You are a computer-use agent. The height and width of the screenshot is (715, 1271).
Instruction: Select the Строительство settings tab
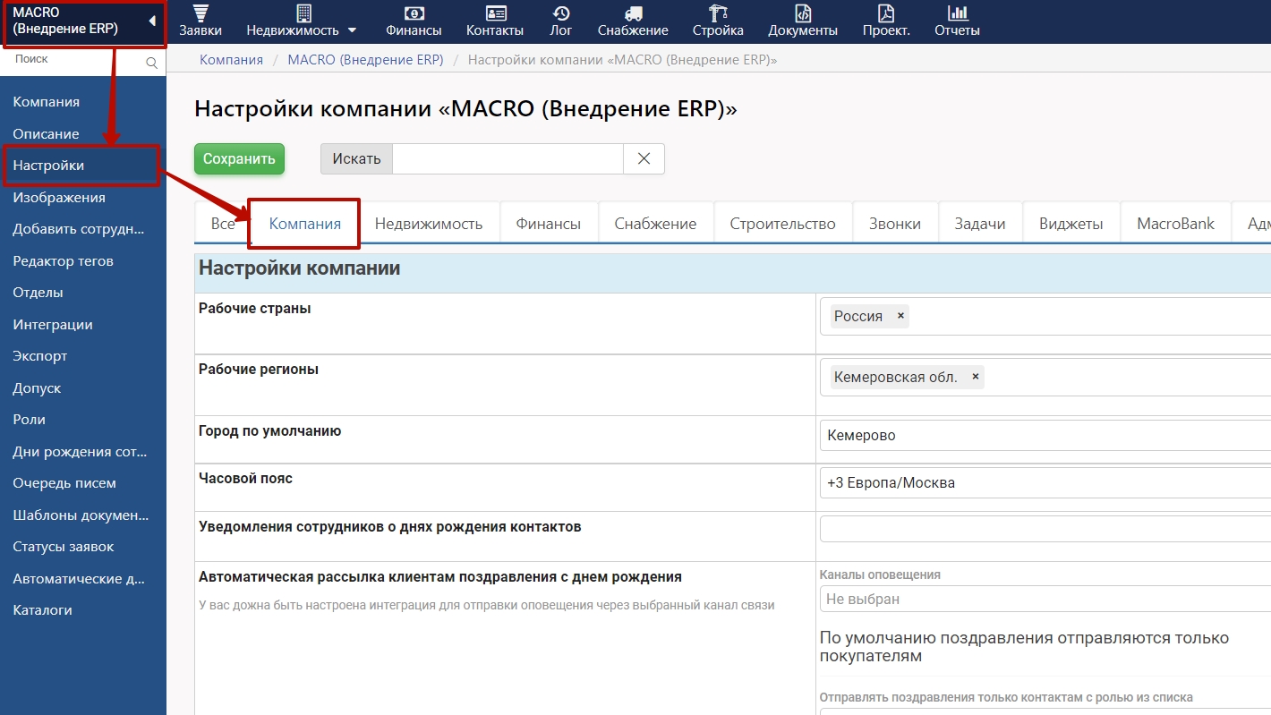coord(782,224)
